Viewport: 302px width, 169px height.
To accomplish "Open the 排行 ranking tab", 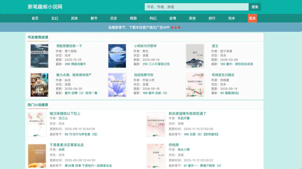I will [x=212, y=18].
